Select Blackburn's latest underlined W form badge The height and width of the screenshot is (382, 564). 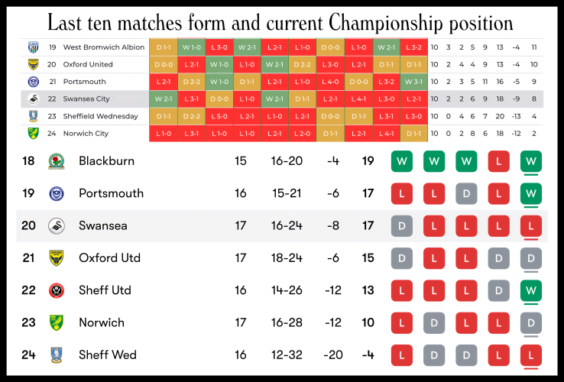[531, 161]
